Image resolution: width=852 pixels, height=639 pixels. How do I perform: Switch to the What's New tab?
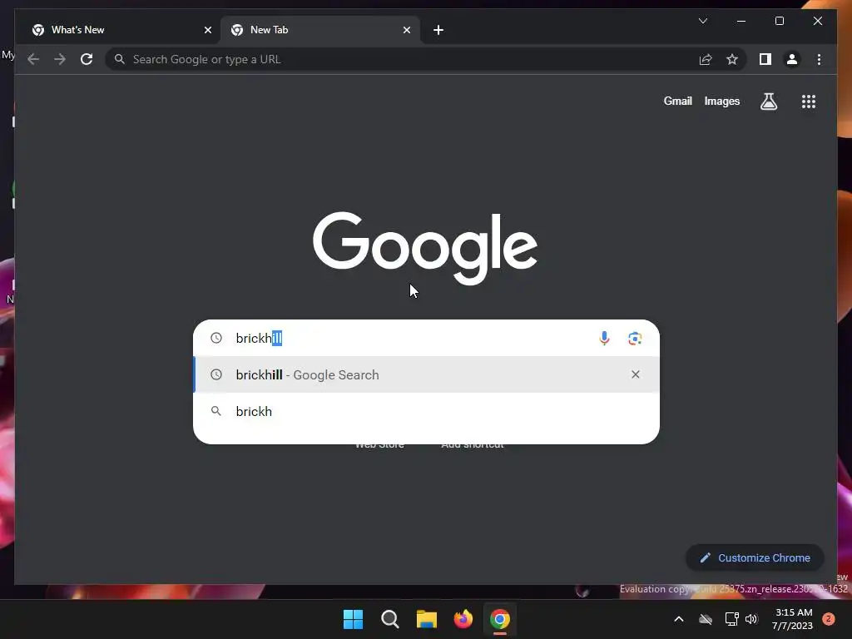120,30
